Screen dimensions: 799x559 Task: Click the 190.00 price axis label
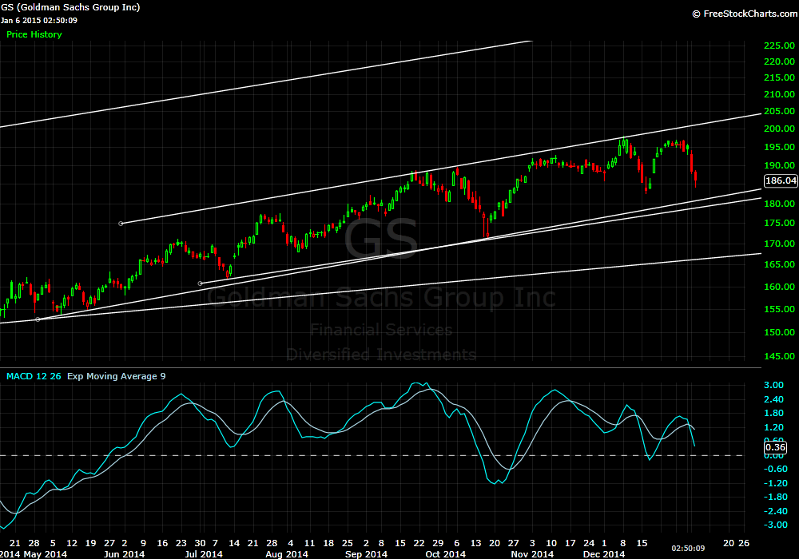[779, 165]
